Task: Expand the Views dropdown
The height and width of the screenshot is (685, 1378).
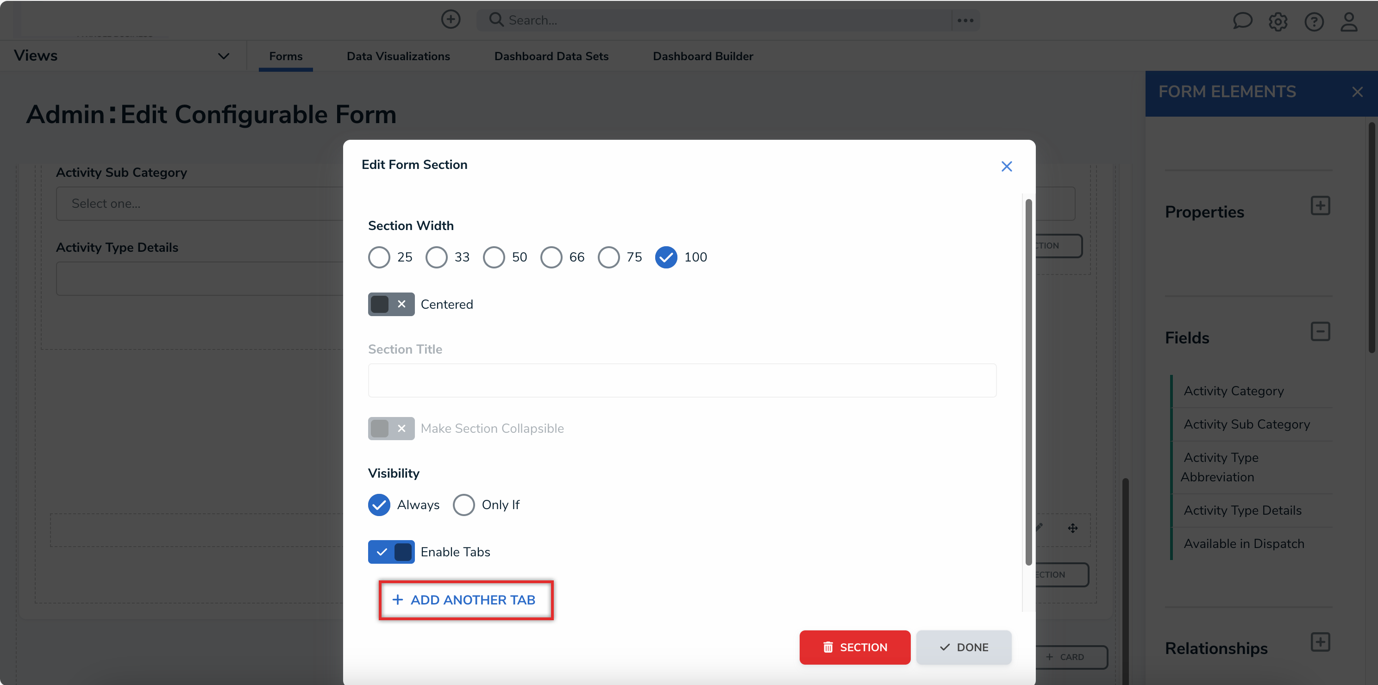Action: coord(224,56)
